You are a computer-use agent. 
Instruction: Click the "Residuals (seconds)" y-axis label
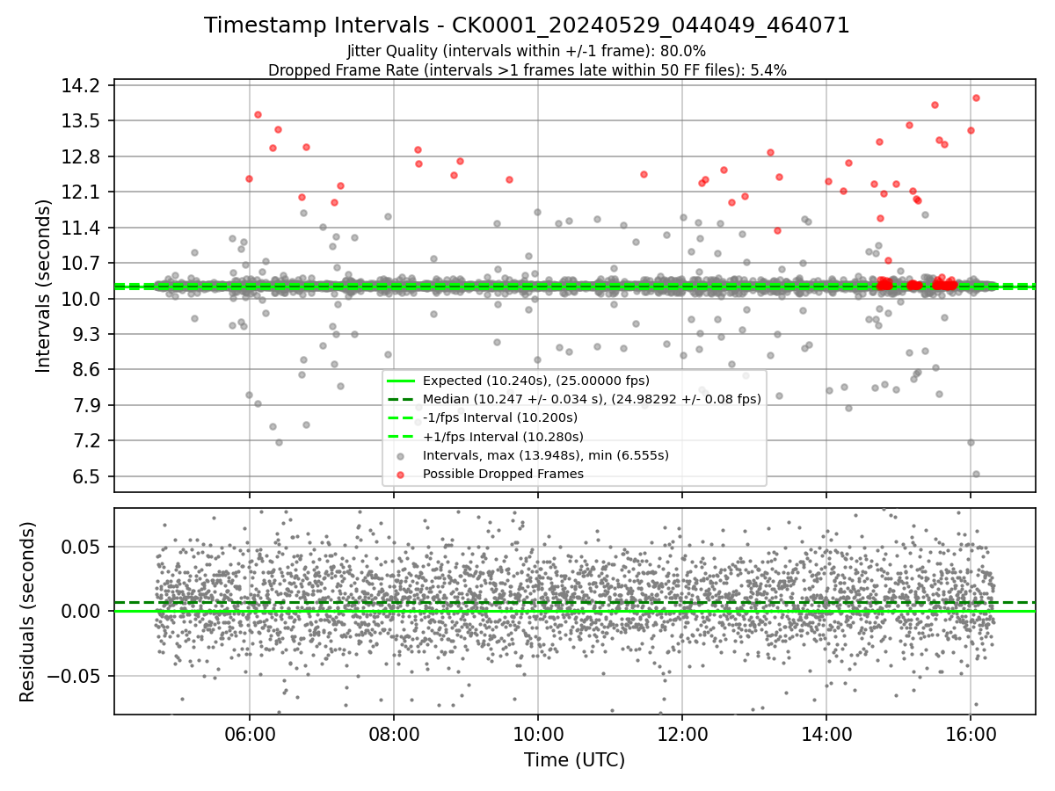click(x=27, y=612)
